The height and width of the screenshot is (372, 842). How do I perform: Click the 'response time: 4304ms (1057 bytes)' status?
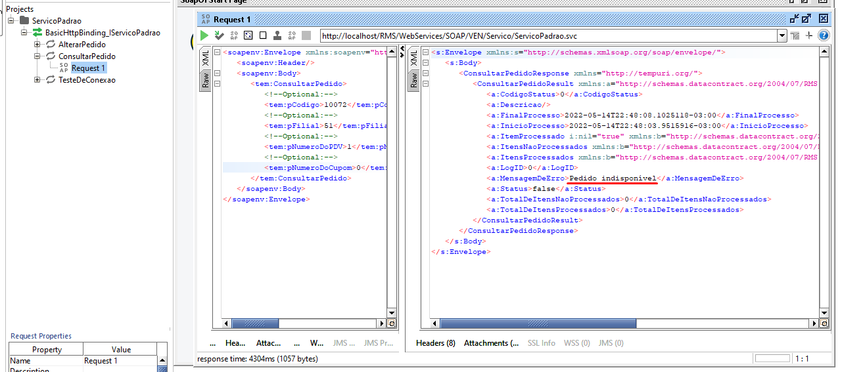click(258, 359)
